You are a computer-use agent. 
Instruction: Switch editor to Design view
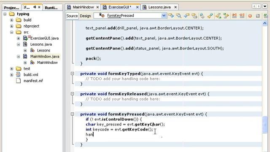(x=85, y=16)
